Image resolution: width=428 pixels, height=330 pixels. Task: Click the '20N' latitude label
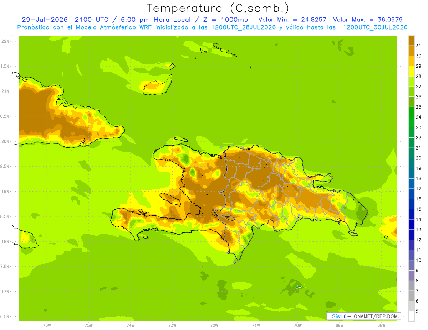pos(6,141)
